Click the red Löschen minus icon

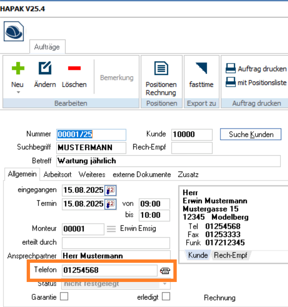click(x=74, y=68)
